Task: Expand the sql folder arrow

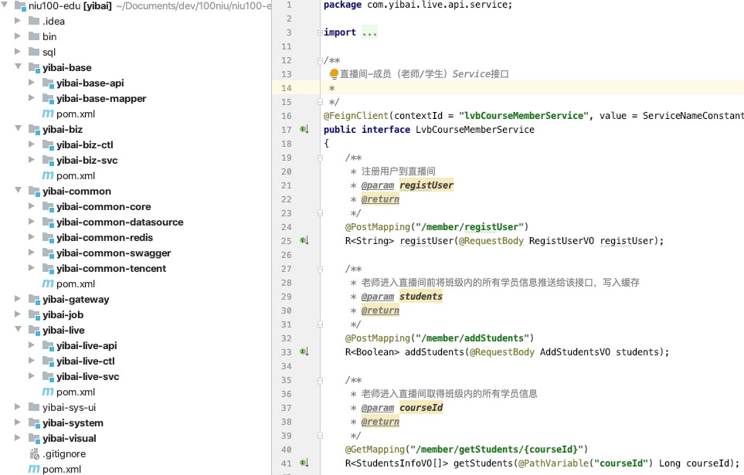Action: [18, 51]
